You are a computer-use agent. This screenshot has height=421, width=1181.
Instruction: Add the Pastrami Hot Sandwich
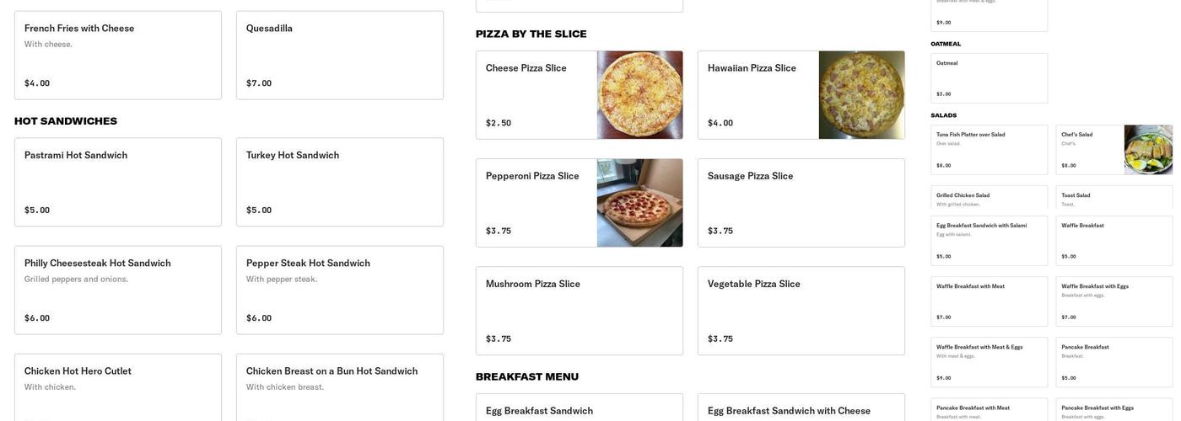[117, 182]
